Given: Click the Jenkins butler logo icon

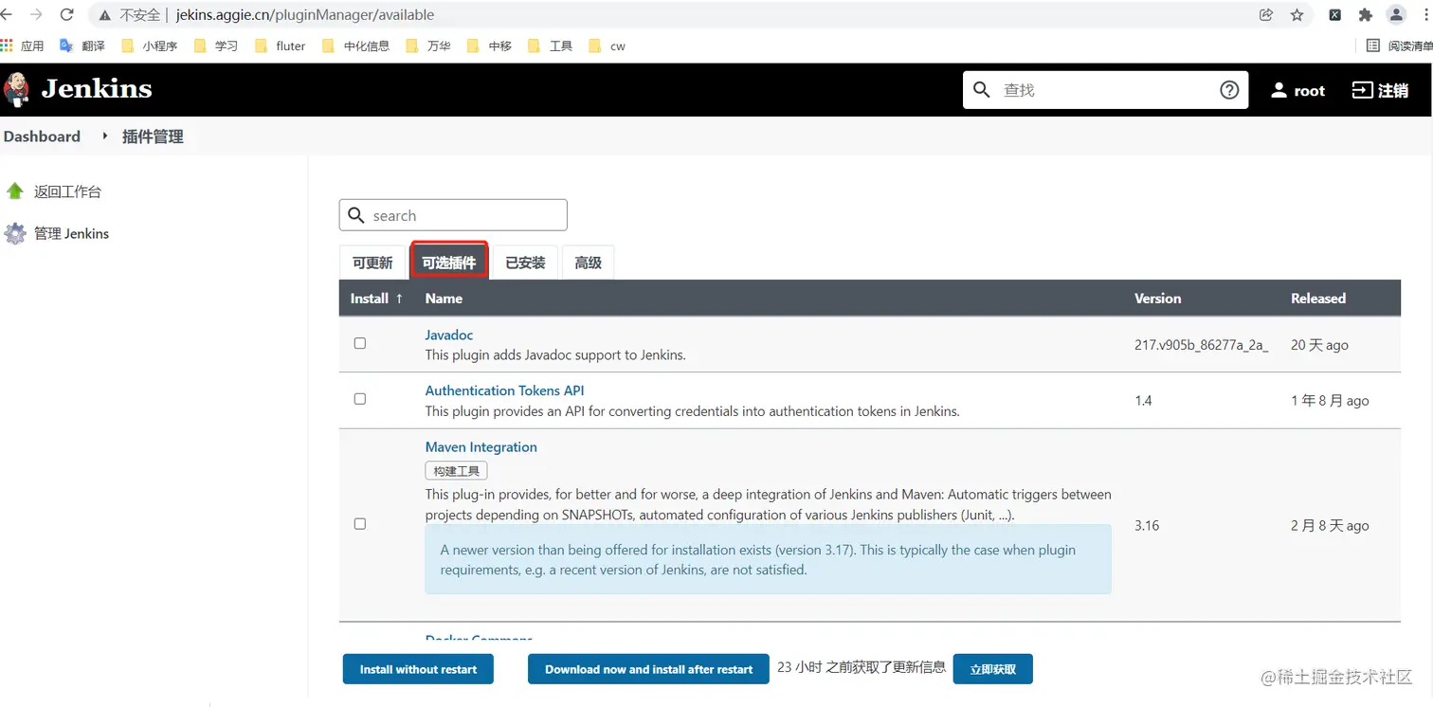Looking at the screenshot, I should coord(16,89).
